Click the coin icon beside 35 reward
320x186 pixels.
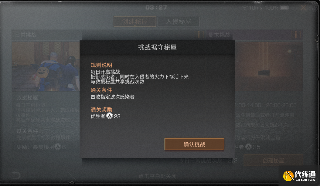248,146
